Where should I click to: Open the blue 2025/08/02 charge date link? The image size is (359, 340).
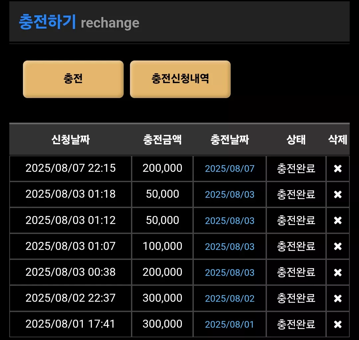pyautogui.click(x=230, y=298)
